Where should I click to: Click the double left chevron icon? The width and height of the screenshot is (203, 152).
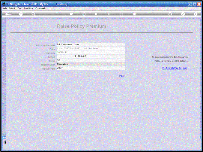(96, 14)
